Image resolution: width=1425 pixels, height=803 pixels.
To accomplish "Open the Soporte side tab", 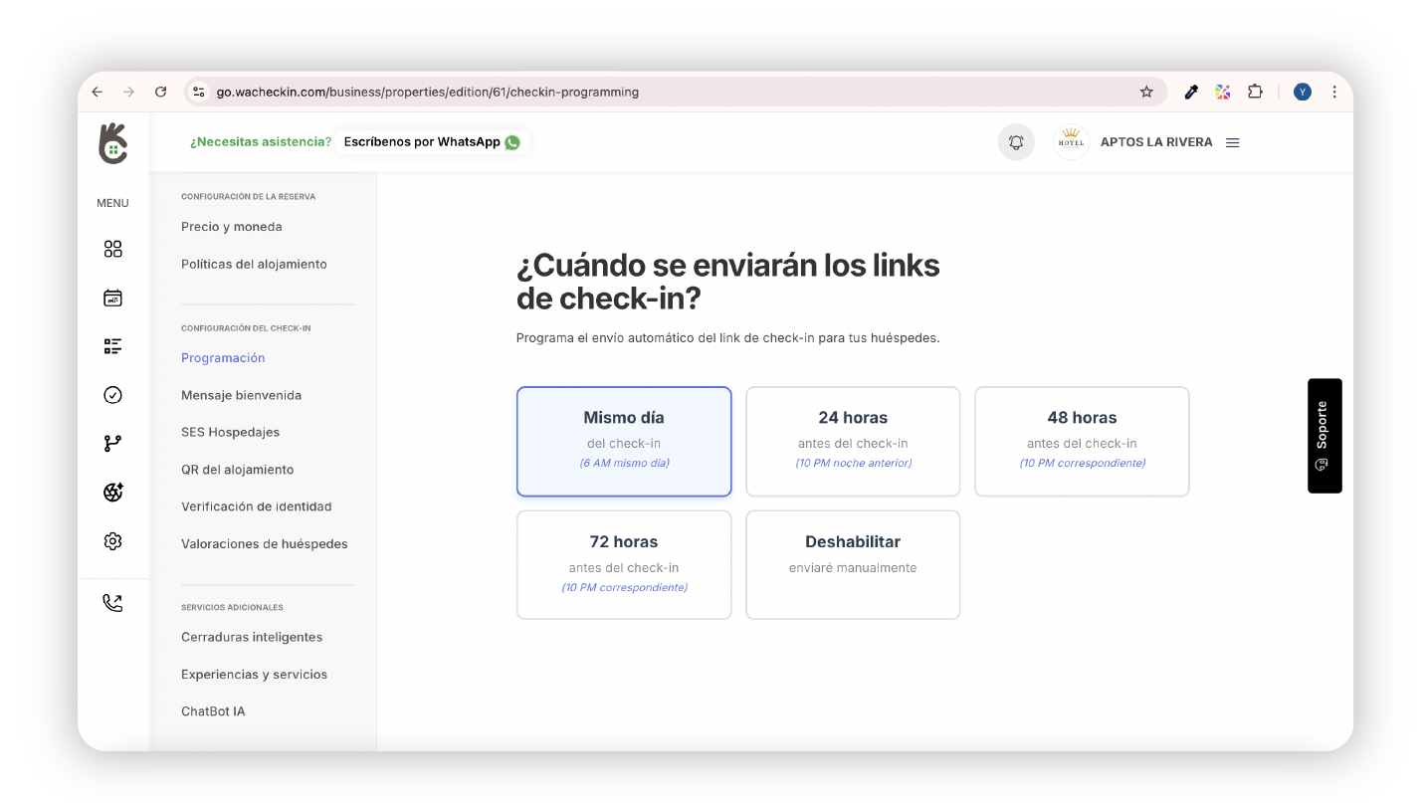I will 1323,435.
